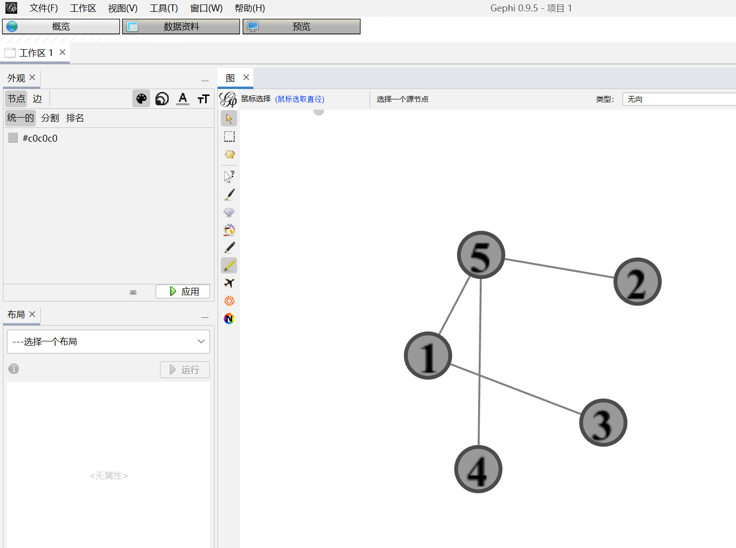Choose the black node pencil tool
This screenshot has height=548, width=736.
(x=229, y=247)
